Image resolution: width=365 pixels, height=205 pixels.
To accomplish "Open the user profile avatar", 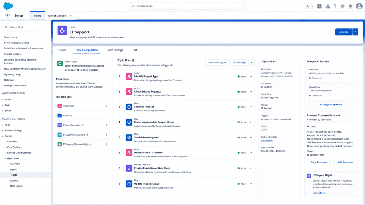I will coord(359,6).
